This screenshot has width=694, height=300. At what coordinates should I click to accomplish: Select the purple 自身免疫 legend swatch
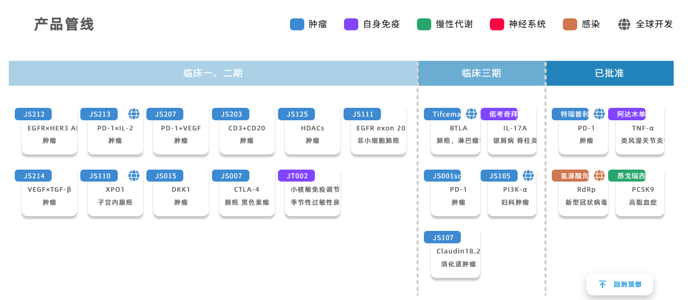[351, 24]
